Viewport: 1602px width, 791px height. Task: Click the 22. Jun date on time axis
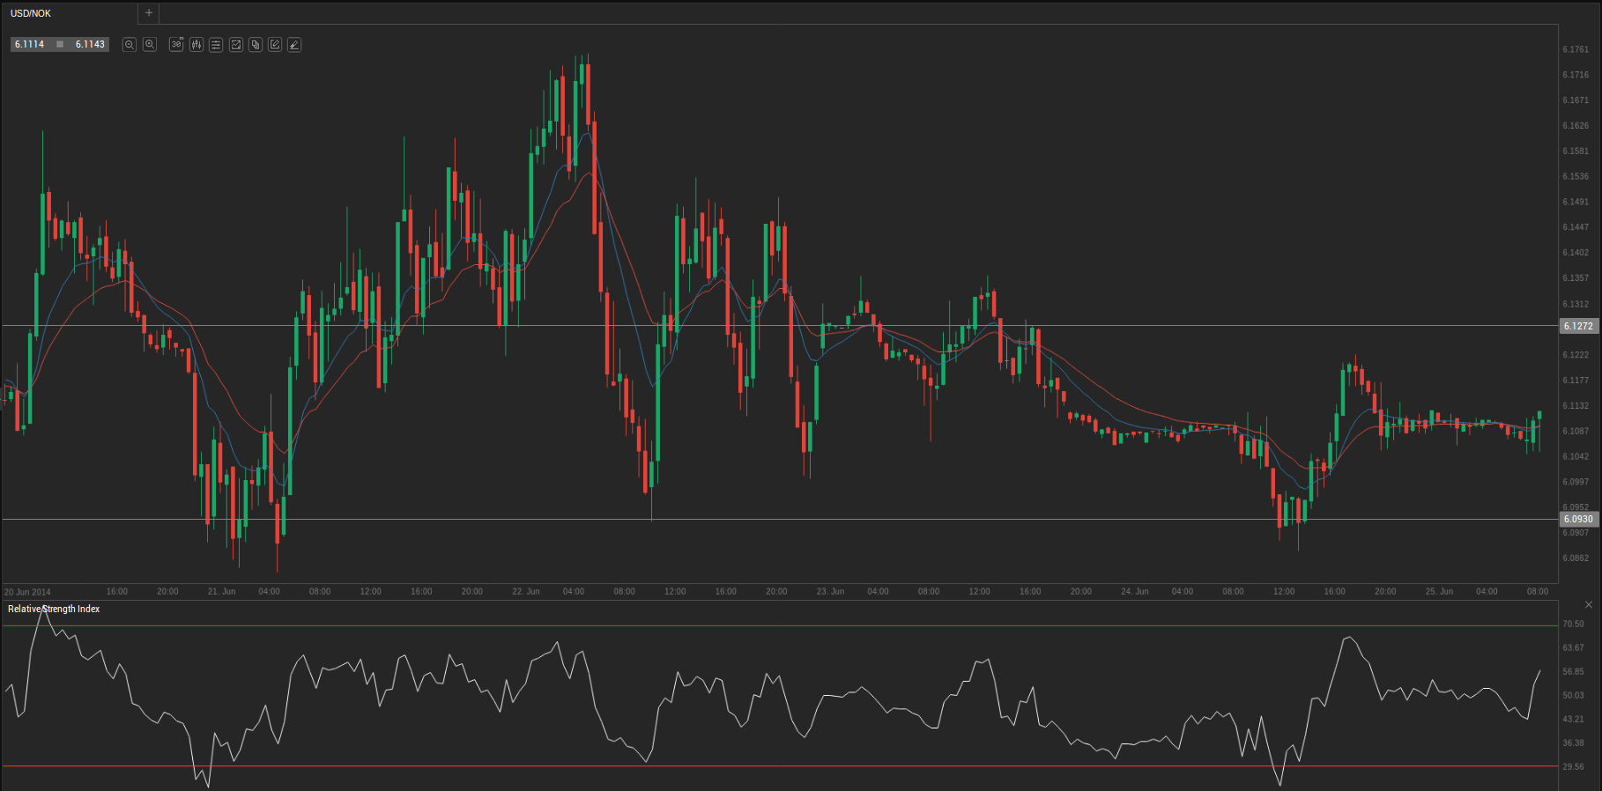click(x=526, y=591)
